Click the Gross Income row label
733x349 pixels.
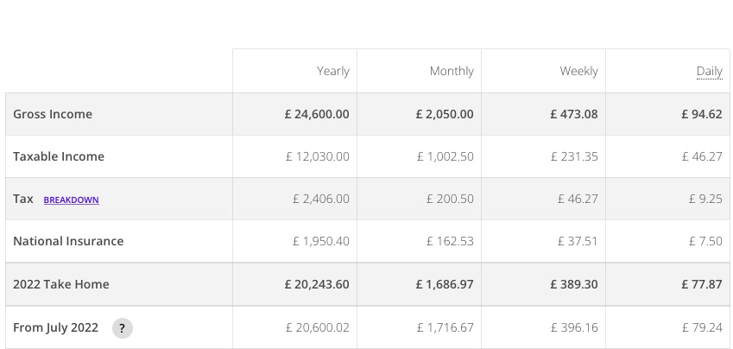coord(53,114)
